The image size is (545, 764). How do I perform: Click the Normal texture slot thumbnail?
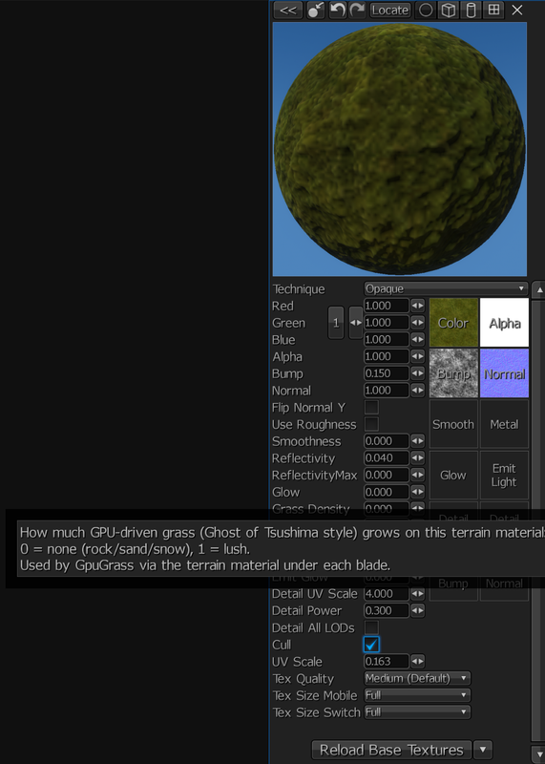coord(504,373)
